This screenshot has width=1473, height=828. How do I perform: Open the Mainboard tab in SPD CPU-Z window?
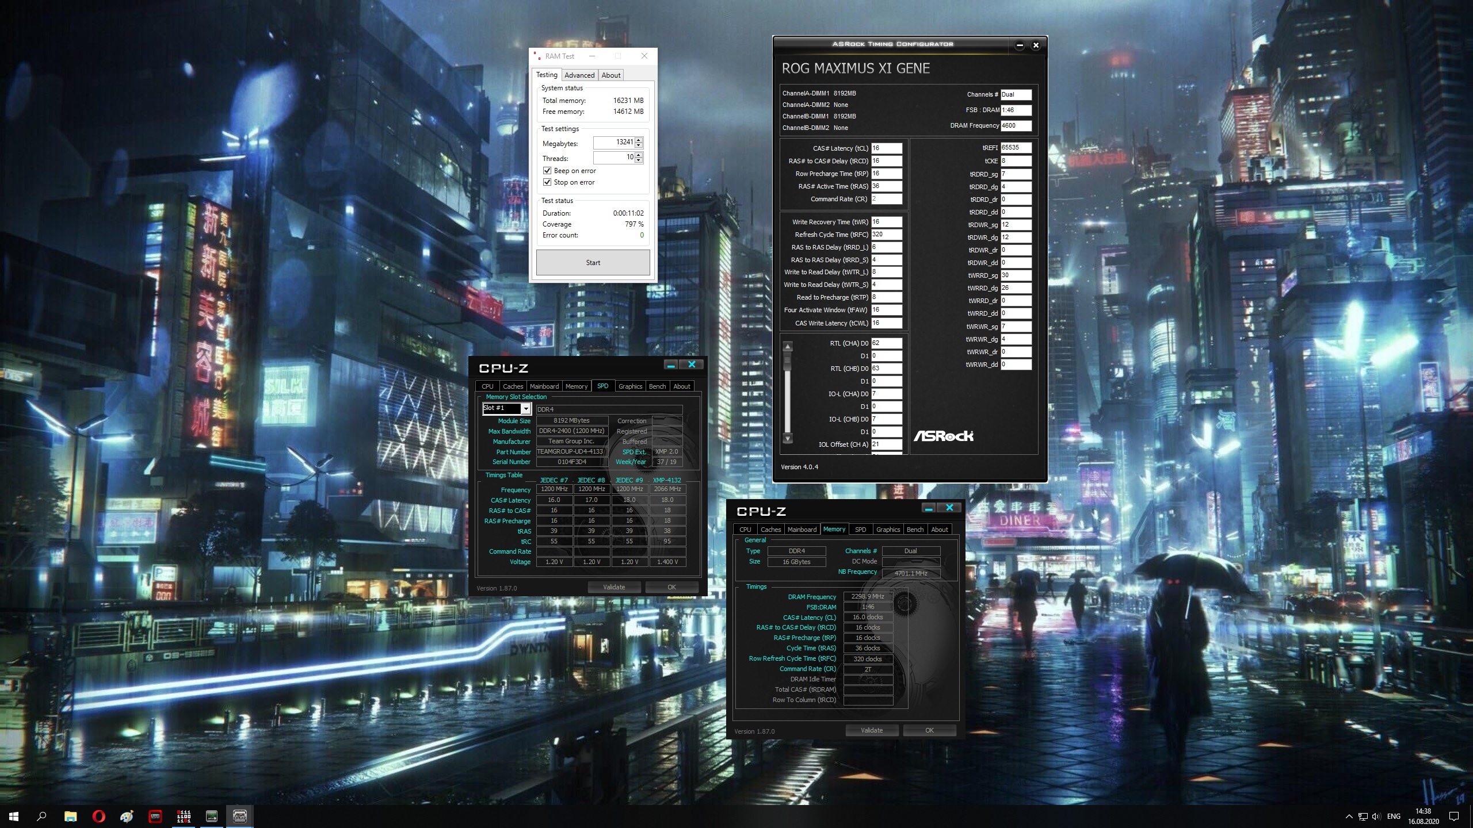point(544,386)
